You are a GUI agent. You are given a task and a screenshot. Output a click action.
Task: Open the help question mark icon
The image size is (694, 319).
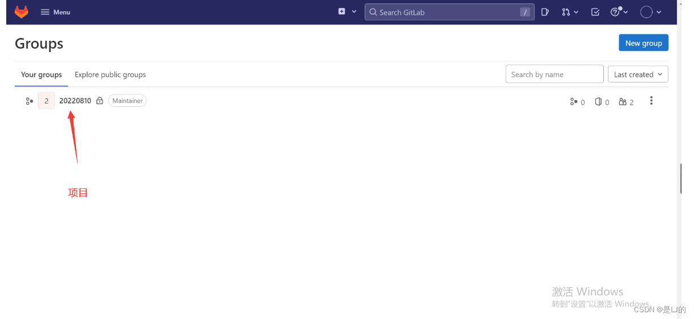[x=616, y=12]
